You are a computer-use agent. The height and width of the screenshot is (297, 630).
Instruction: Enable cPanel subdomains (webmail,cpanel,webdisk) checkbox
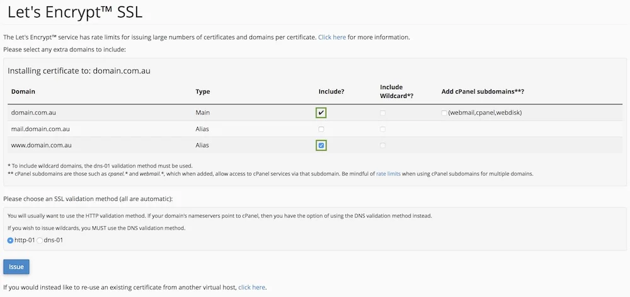444,113
